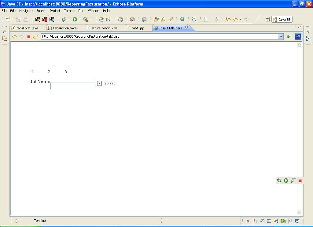Open the File menu
This screenshot has height=227, width=313.
[4, 11]
